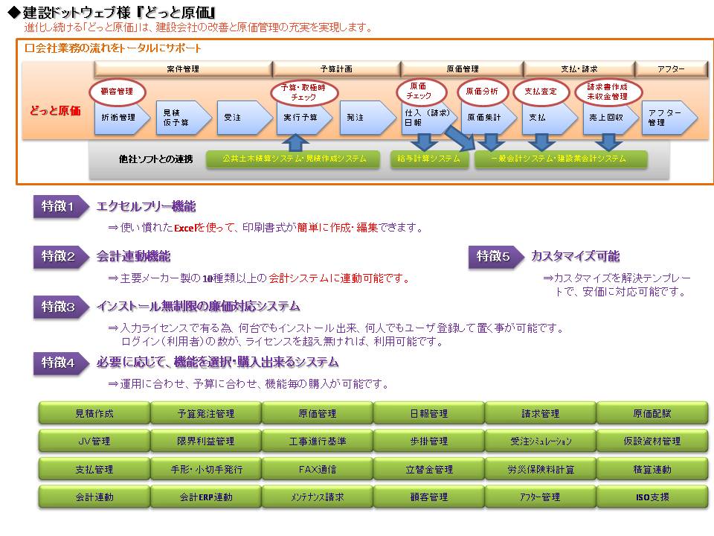Image resolution: width=714 pixels, height=536 pixels.
Task: Click the 会計ERP連動 button
Action: [206, 497]
